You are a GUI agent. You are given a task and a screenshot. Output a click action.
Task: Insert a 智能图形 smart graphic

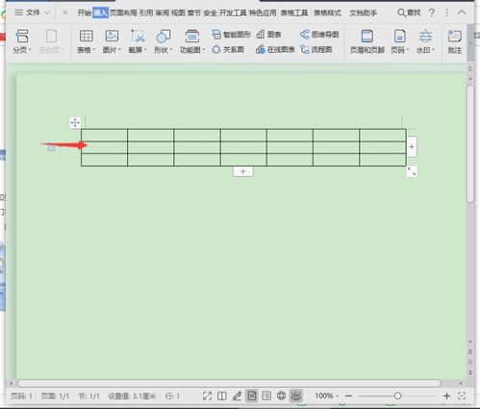(231, 35)
